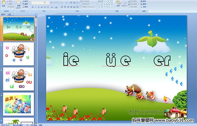This screenshot has height=126, width=197.
Task: Click the New Slide icon
Action: [19, 3]
